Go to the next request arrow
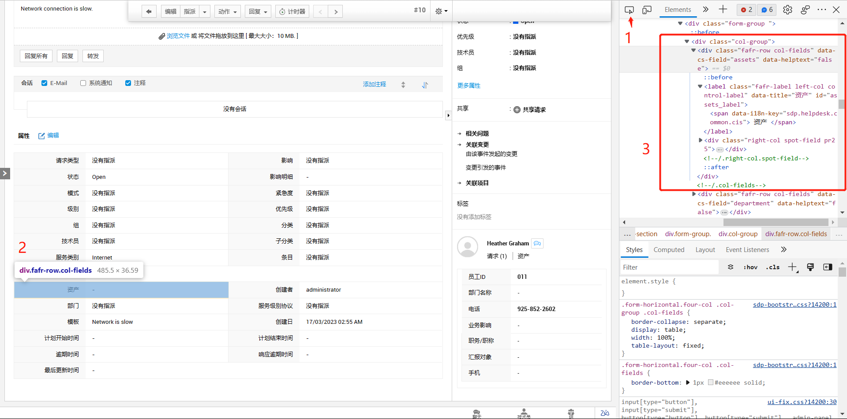847x419 pixels. (x=336, y=11)
